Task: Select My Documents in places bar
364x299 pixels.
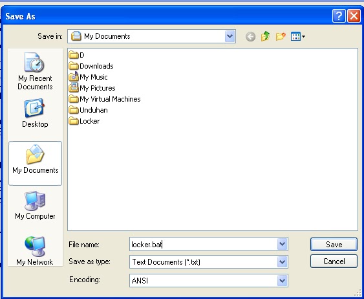Action: pyautogui.click(x=36, y=163)
